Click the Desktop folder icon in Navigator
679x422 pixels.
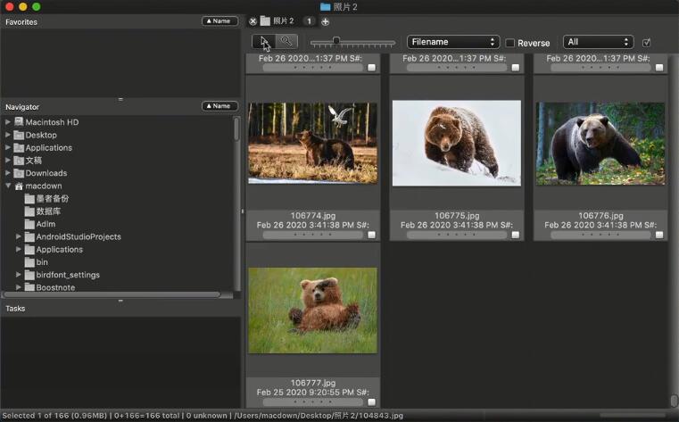click(x=19, y=135)
